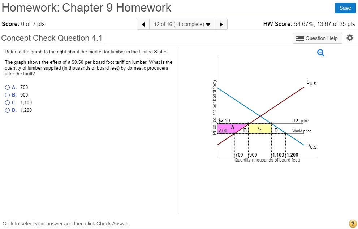Viewport: 358px width, 229px height.
Task: Click the Save button
Action: [x=345, y=8]
